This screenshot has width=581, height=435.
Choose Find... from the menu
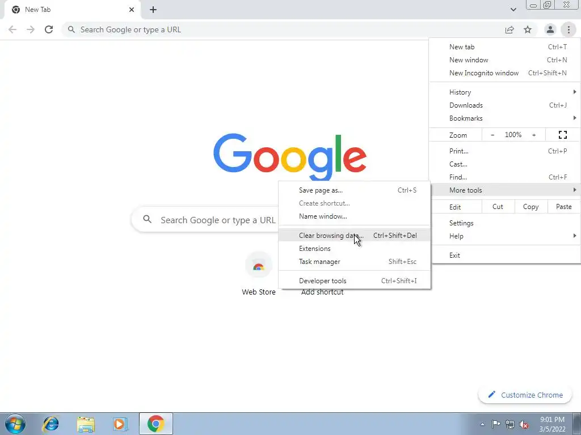505,177
